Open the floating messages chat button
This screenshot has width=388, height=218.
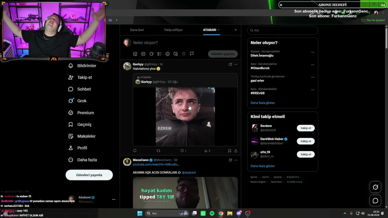click(x=375, y=200)
